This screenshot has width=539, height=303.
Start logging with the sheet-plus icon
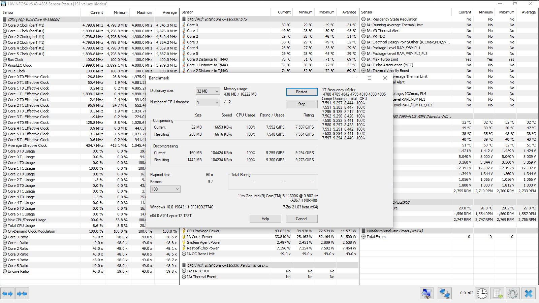498,294
